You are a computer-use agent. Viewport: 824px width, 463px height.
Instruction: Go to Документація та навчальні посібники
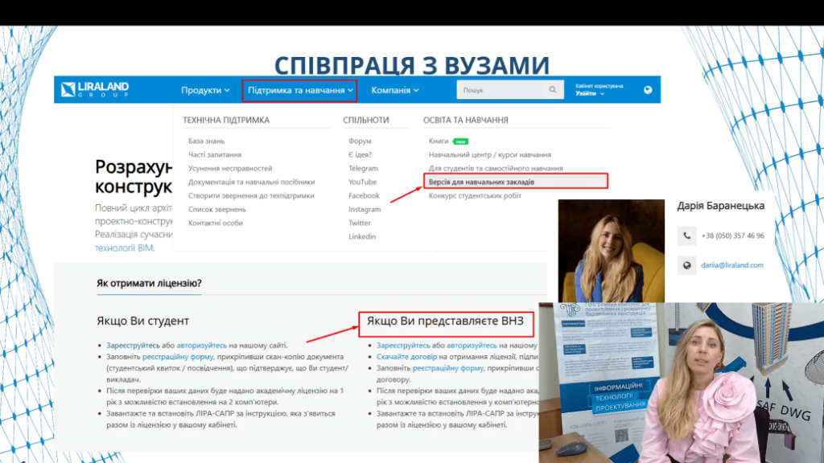252,182
